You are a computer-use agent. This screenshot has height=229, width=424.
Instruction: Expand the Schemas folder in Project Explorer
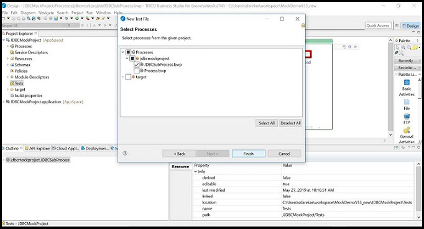point(7,65)
